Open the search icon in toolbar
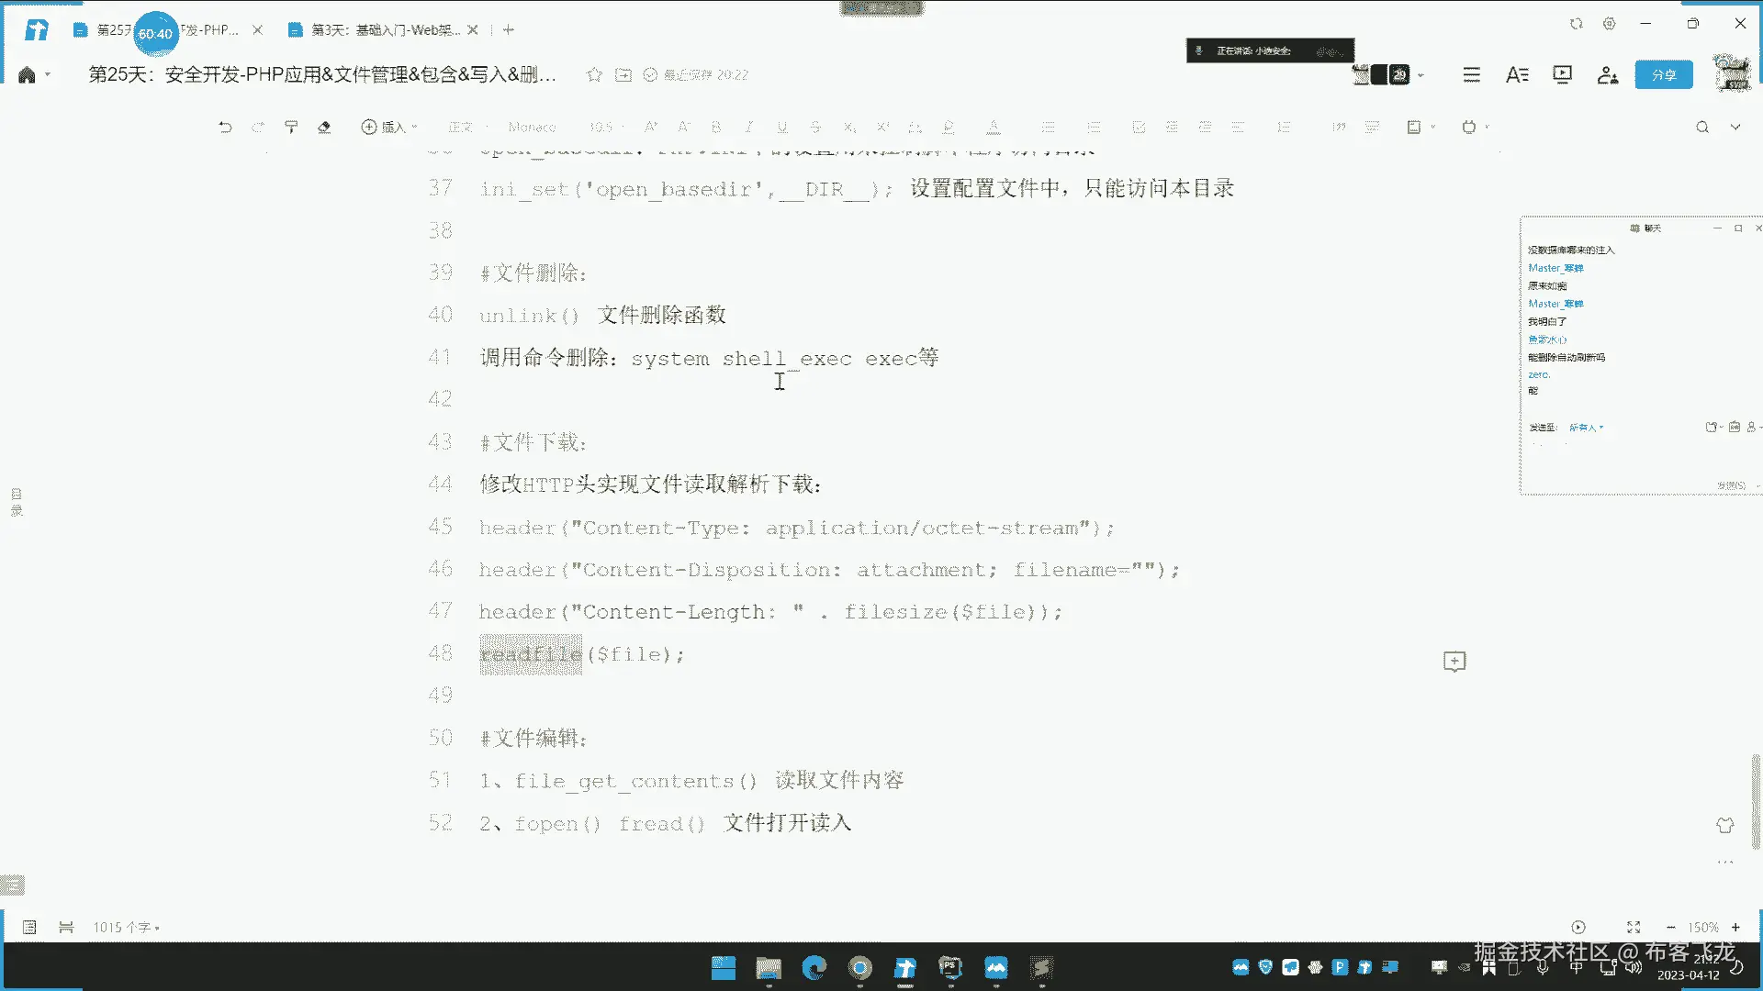Viewport: 1763px width, 991px height. pos(1702,127)
